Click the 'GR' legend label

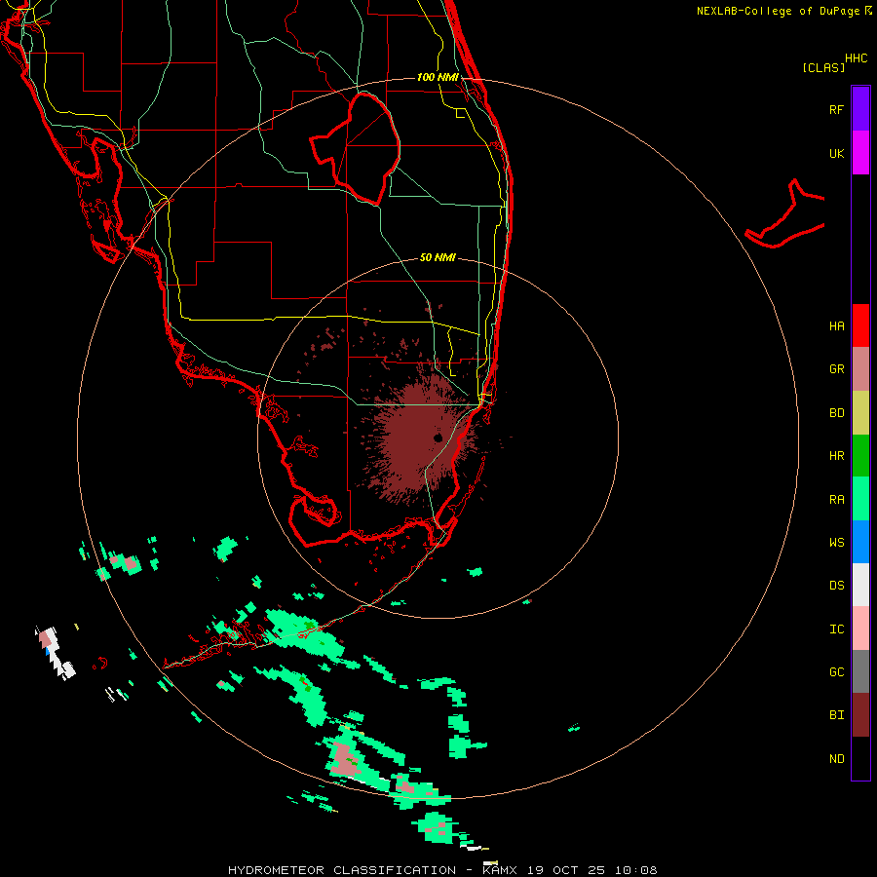[836, 369]
